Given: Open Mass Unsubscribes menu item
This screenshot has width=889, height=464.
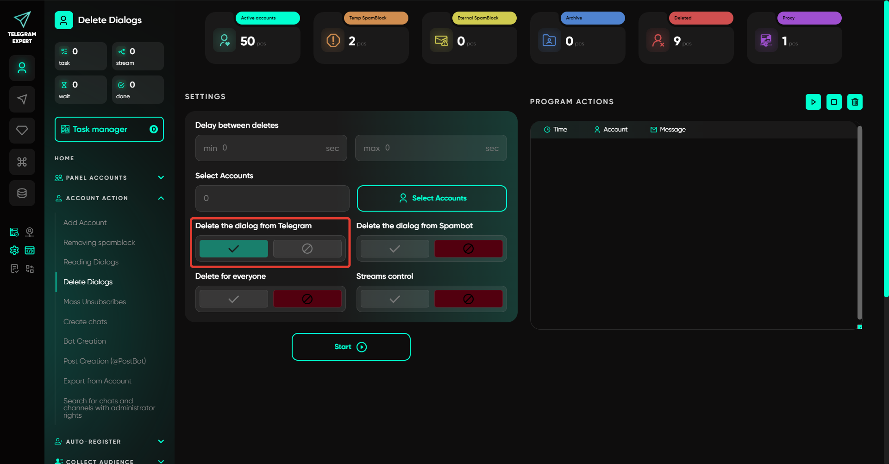Looking at the screenshot, I should [94, 302].
